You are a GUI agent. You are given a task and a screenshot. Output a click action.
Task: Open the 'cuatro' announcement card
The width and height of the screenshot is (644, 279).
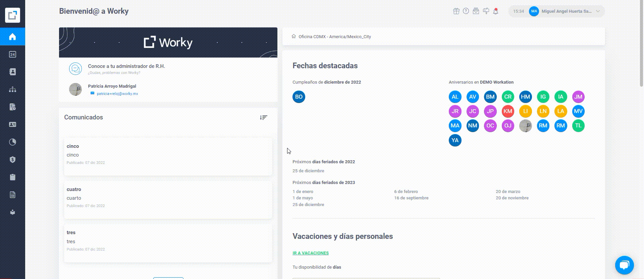tap(168, 200)
